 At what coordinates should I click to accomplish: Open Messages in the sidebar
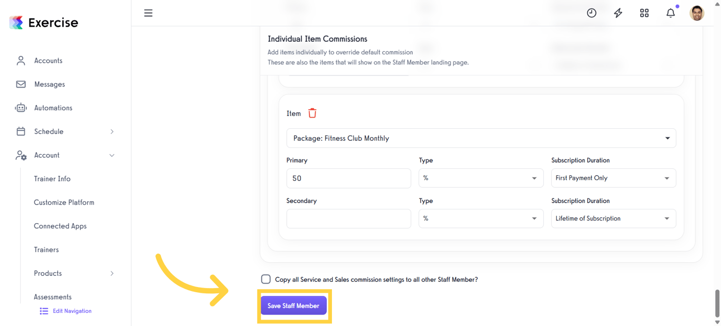click(x=49, y=84)
